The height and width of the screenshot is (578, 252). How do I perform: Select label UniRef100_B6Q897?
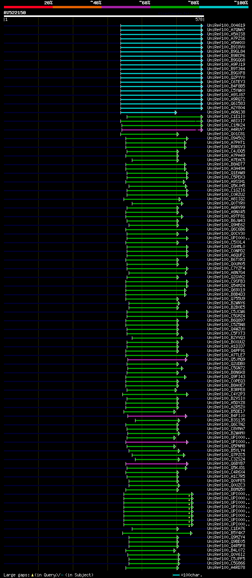(x=226, y=320)
